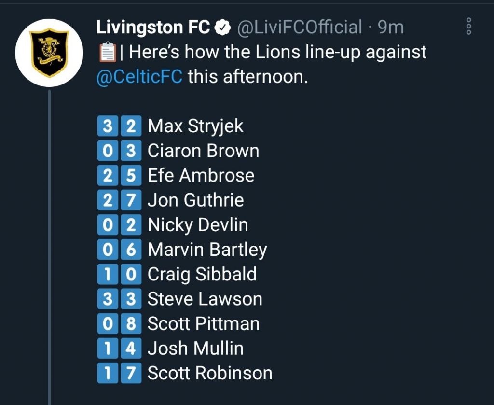Viewport: 494px width, 405px height.
Task: Tap the number 6 emoji beside Marvin Bartley
Action: point(131,250)
